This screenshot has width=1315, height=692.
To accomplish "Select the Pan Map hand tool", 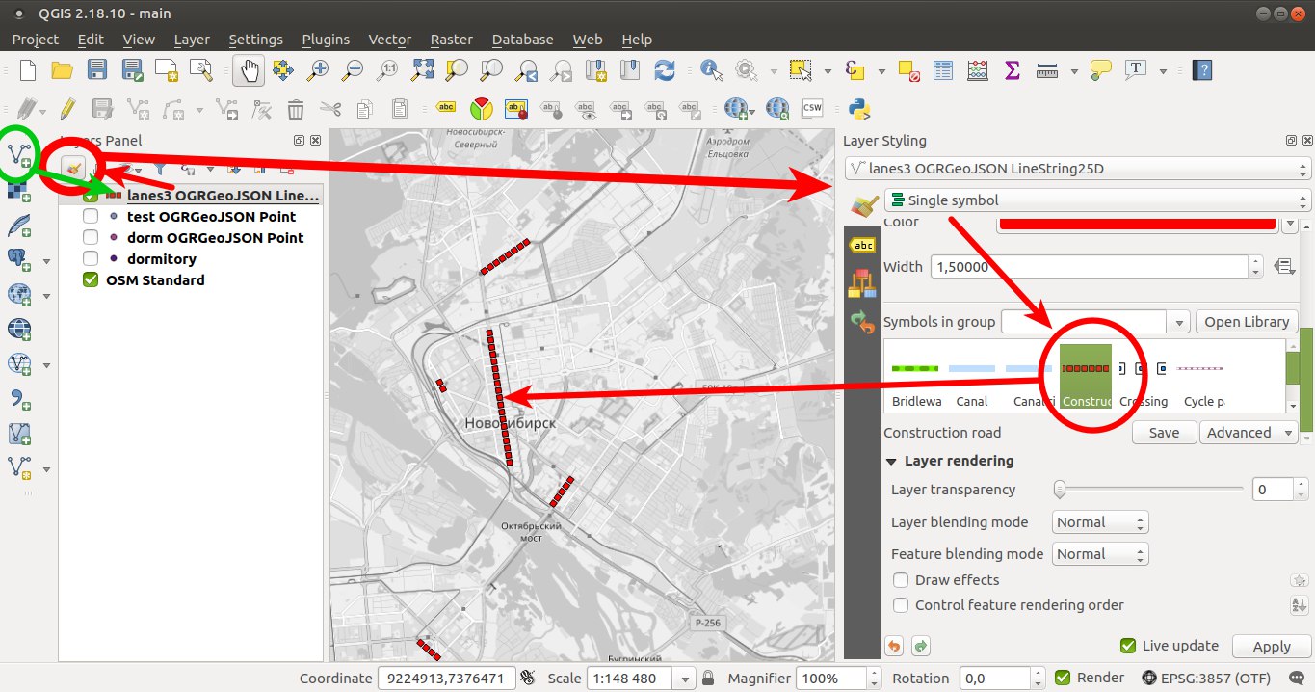I will [250, 69].
